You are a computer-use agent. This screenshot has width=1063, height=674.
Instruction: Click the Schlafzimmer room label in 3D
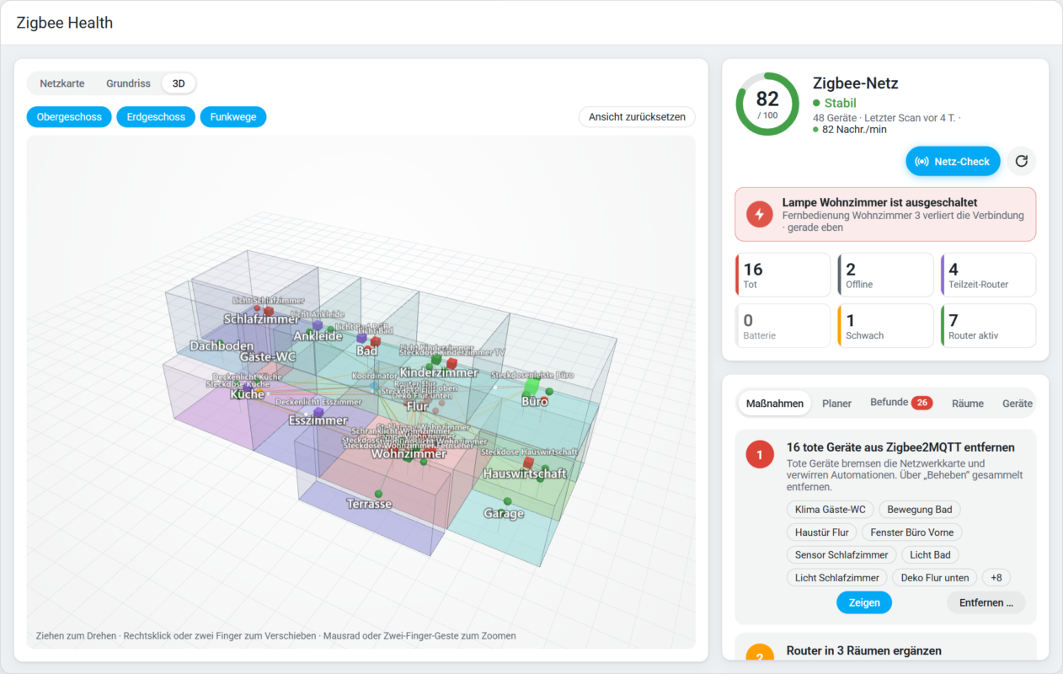pos(260,319)
